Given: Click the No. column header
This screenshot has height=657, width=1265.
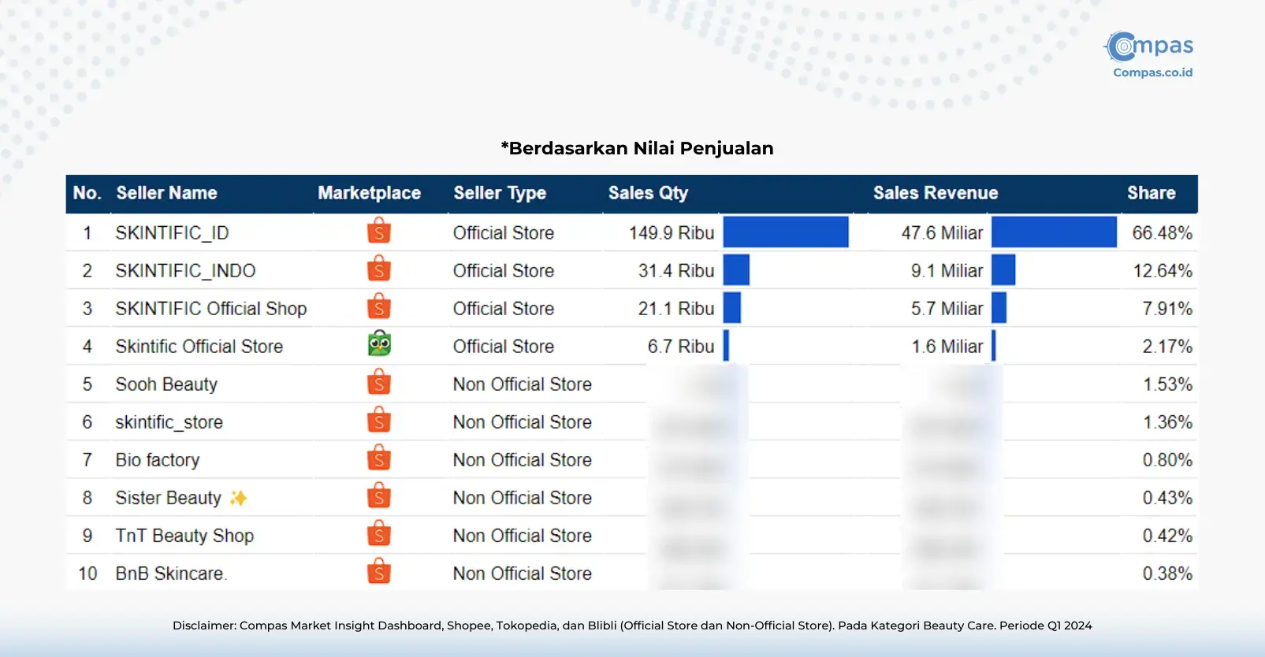Looking at the screenshot, I should [87, 193].
